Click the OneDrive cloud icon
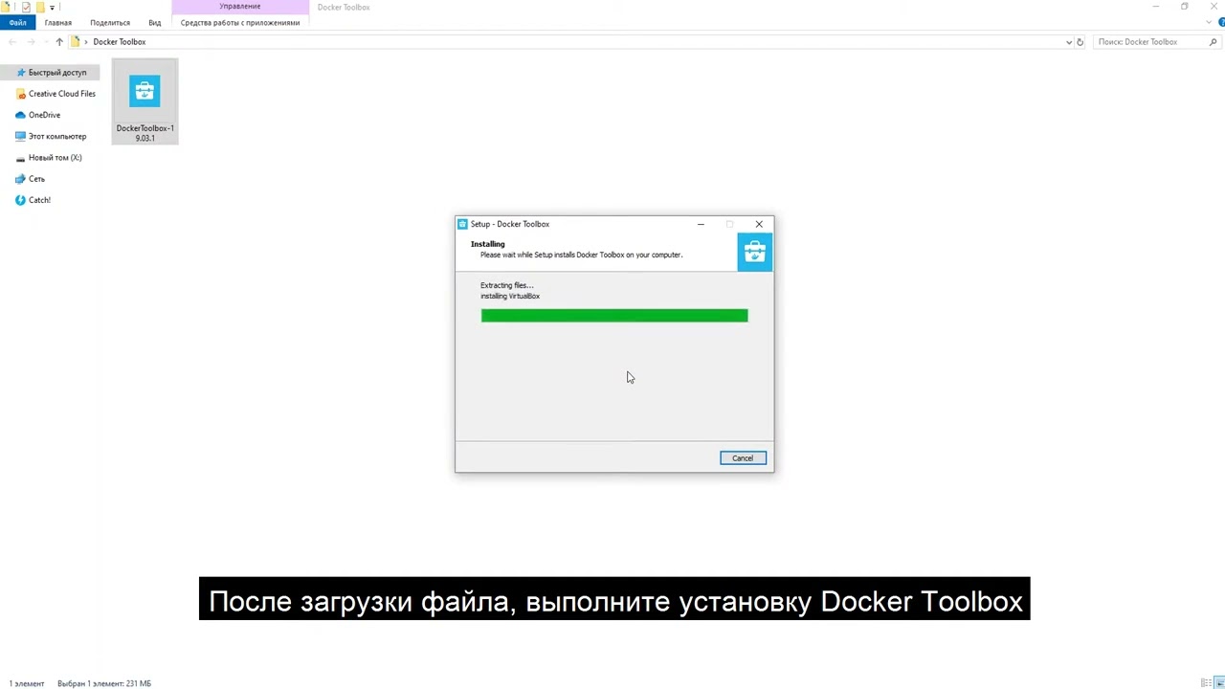Screen dimensions: 1225x689 click(x=21, y=115)
